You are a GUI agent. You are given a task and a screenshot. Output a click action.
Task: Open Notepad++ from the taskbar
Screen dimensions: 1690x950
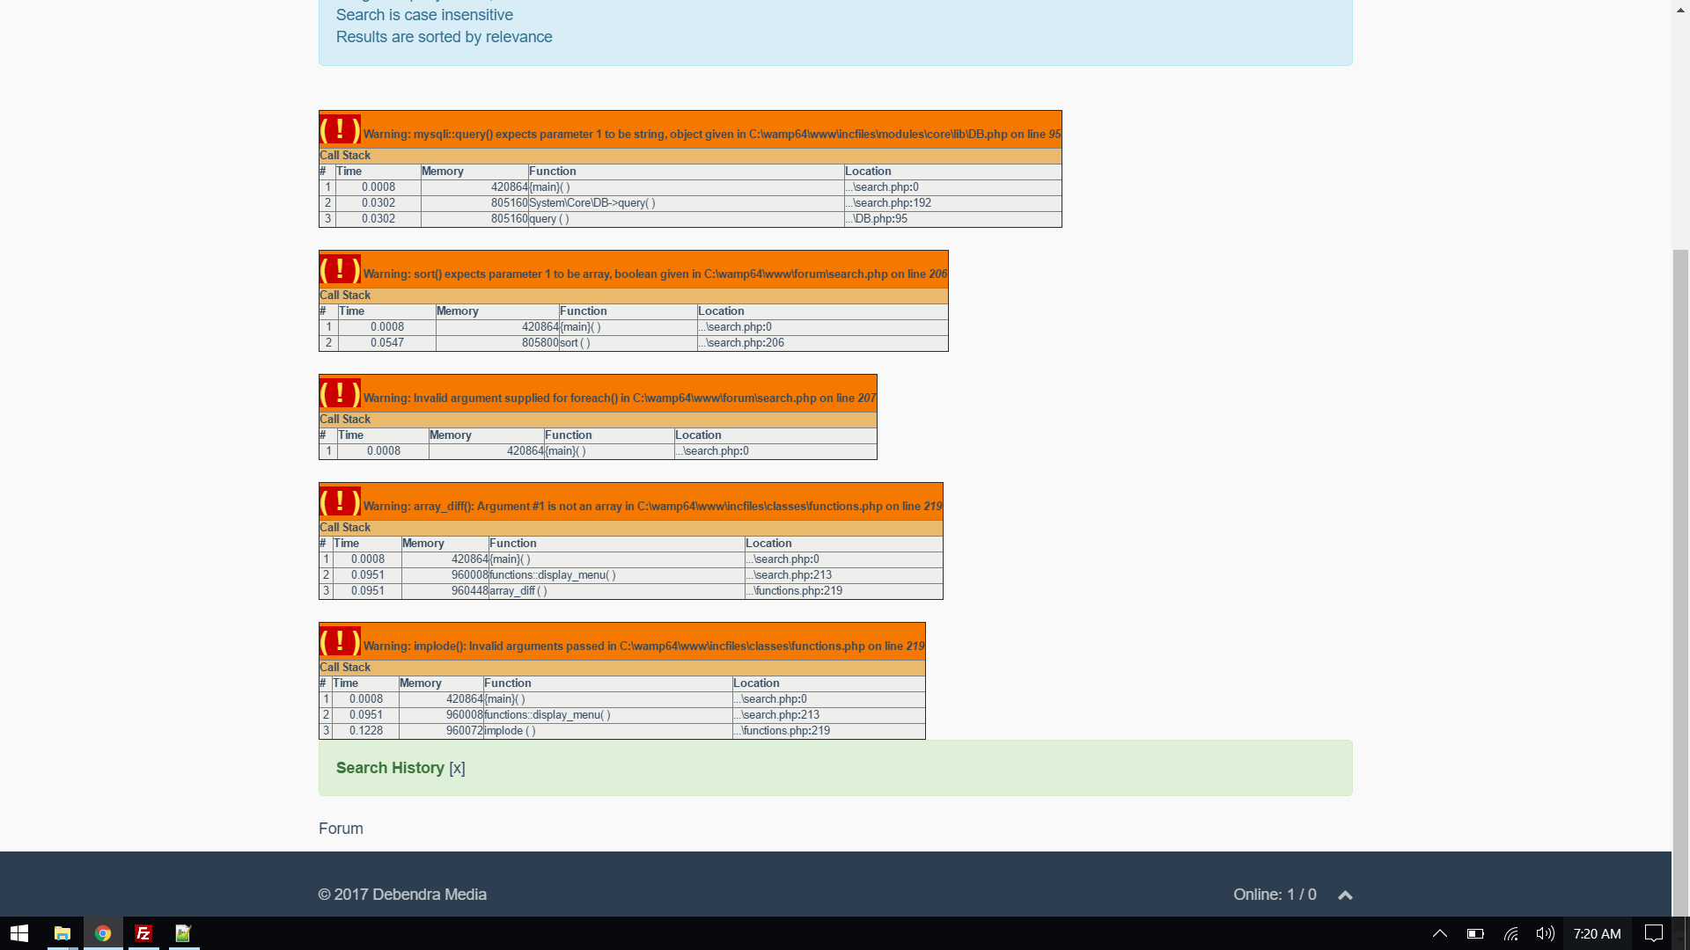point(183,933)
